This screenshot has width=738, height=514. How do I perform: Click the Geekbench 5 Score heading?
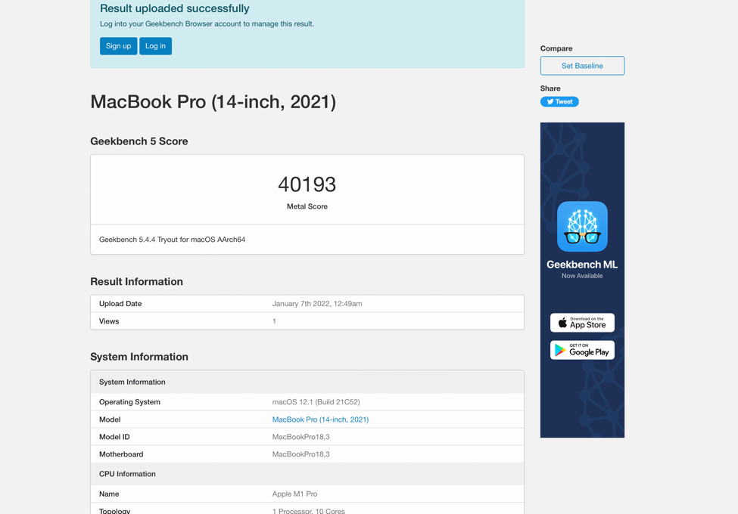coord(139,141)
